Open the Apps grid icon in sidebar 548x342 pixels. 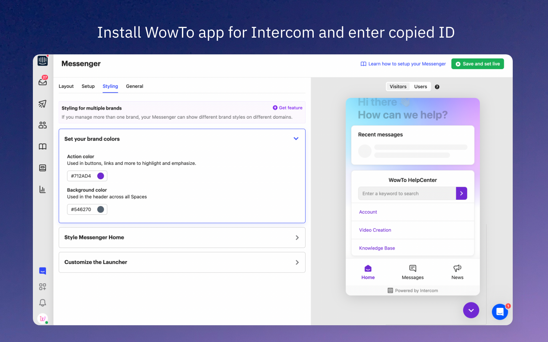coord(42,287)
